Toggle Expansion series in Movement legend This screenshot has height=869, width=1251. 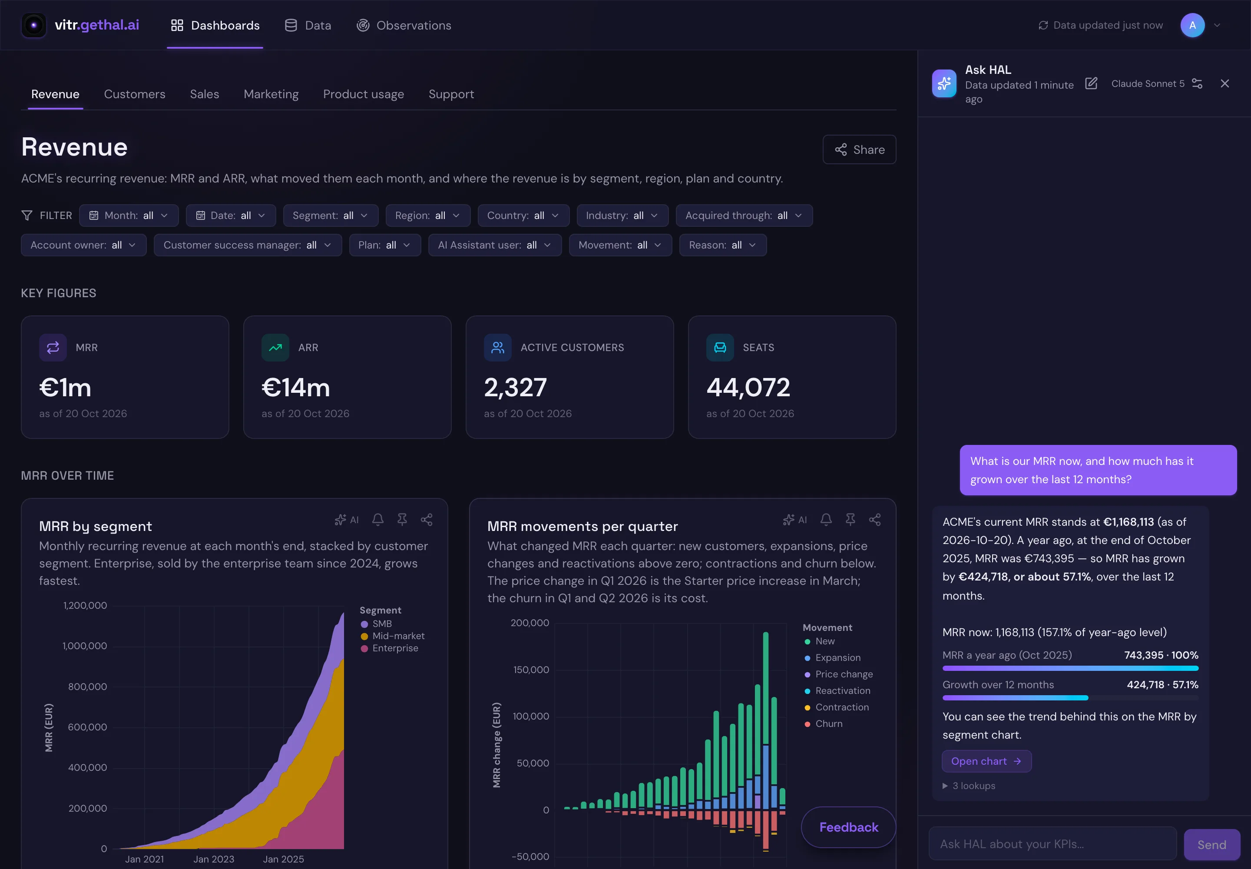tap(833, 658)
